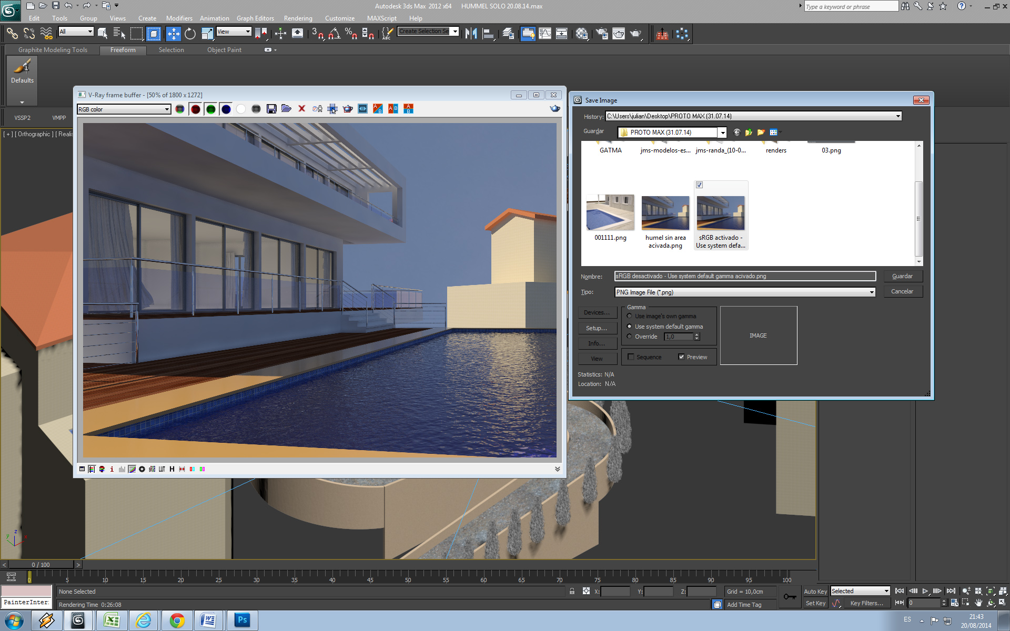This screenshot has height=631, width=1010.
Task: Open the Rendering menu
Action: [298, 18]
